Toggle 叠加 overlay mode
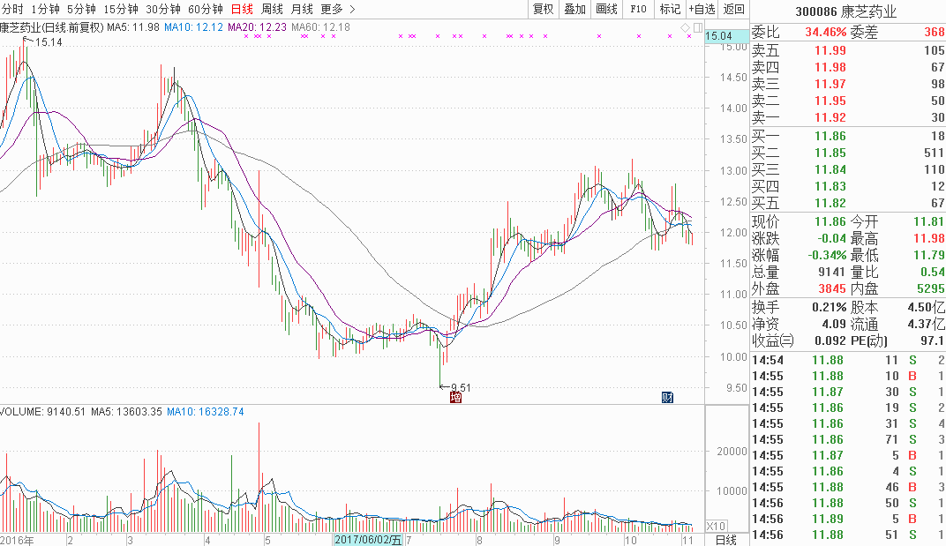The image size is (946, 546). 574,9
